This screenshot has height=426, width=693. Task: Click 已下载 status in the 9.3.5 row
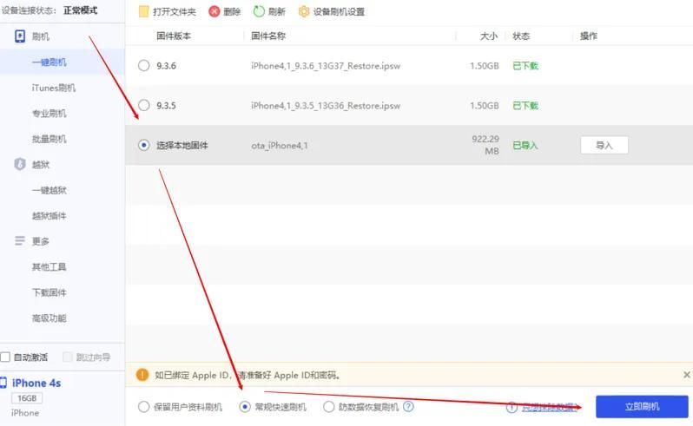click(x=525, y=106)
